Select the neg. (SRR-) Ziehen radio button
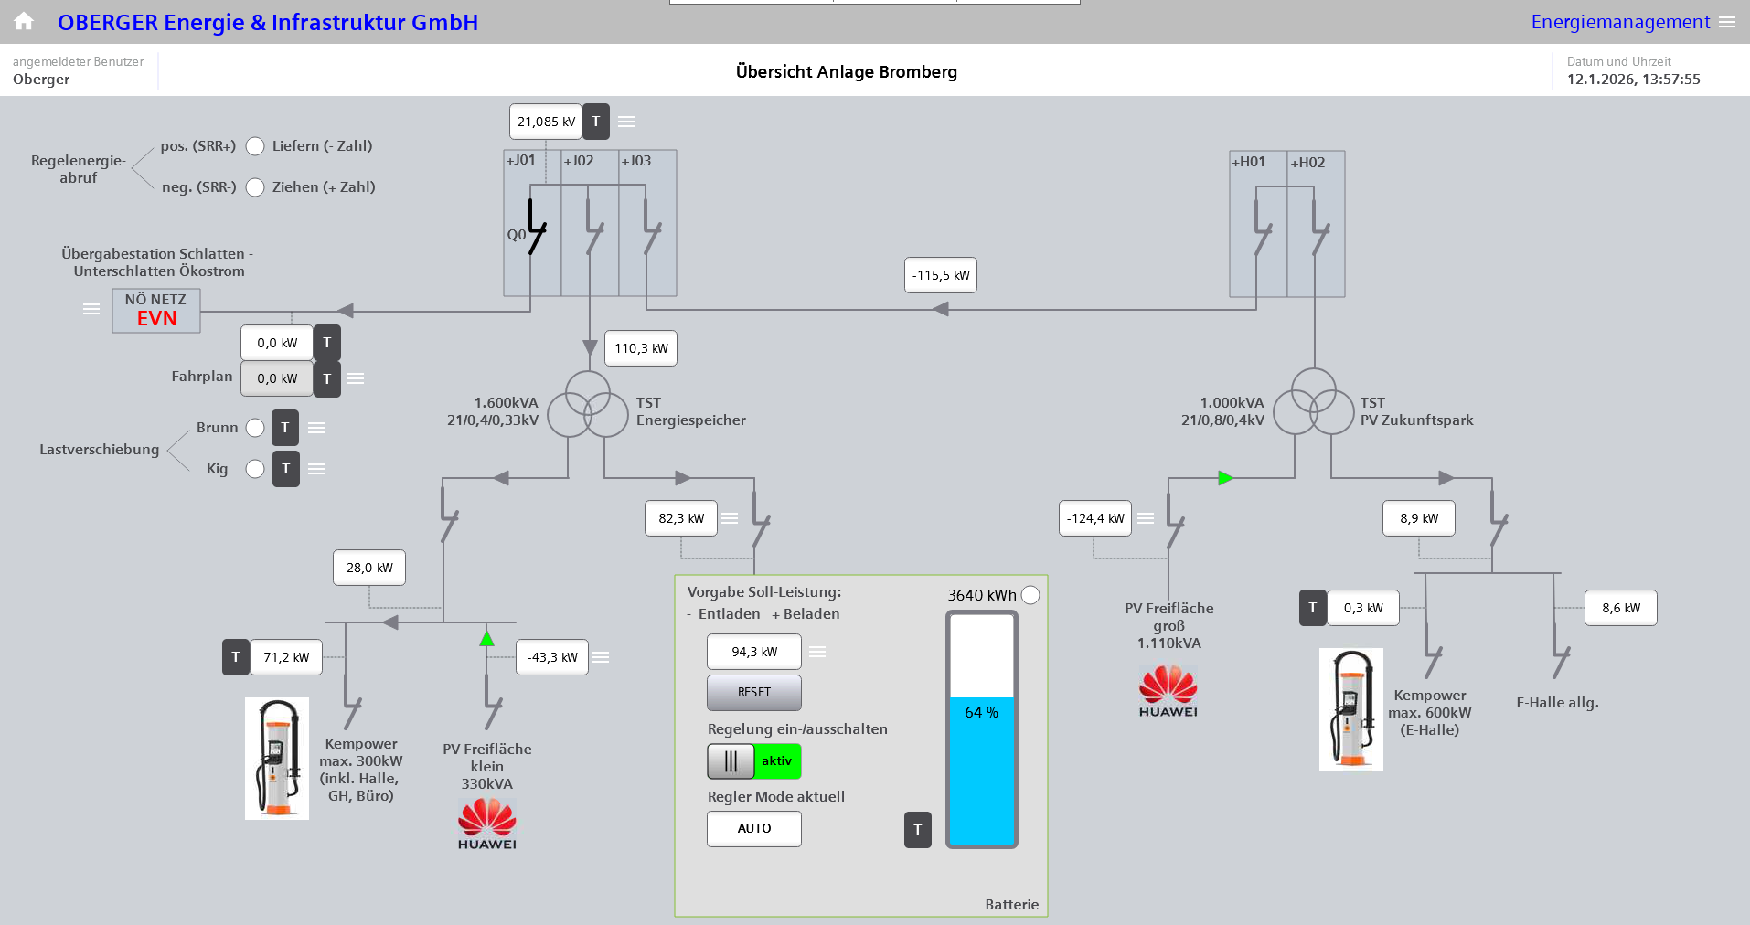The width and height of the screenshot is (1750, 925). pyautogui.click(x=255, y=187)
